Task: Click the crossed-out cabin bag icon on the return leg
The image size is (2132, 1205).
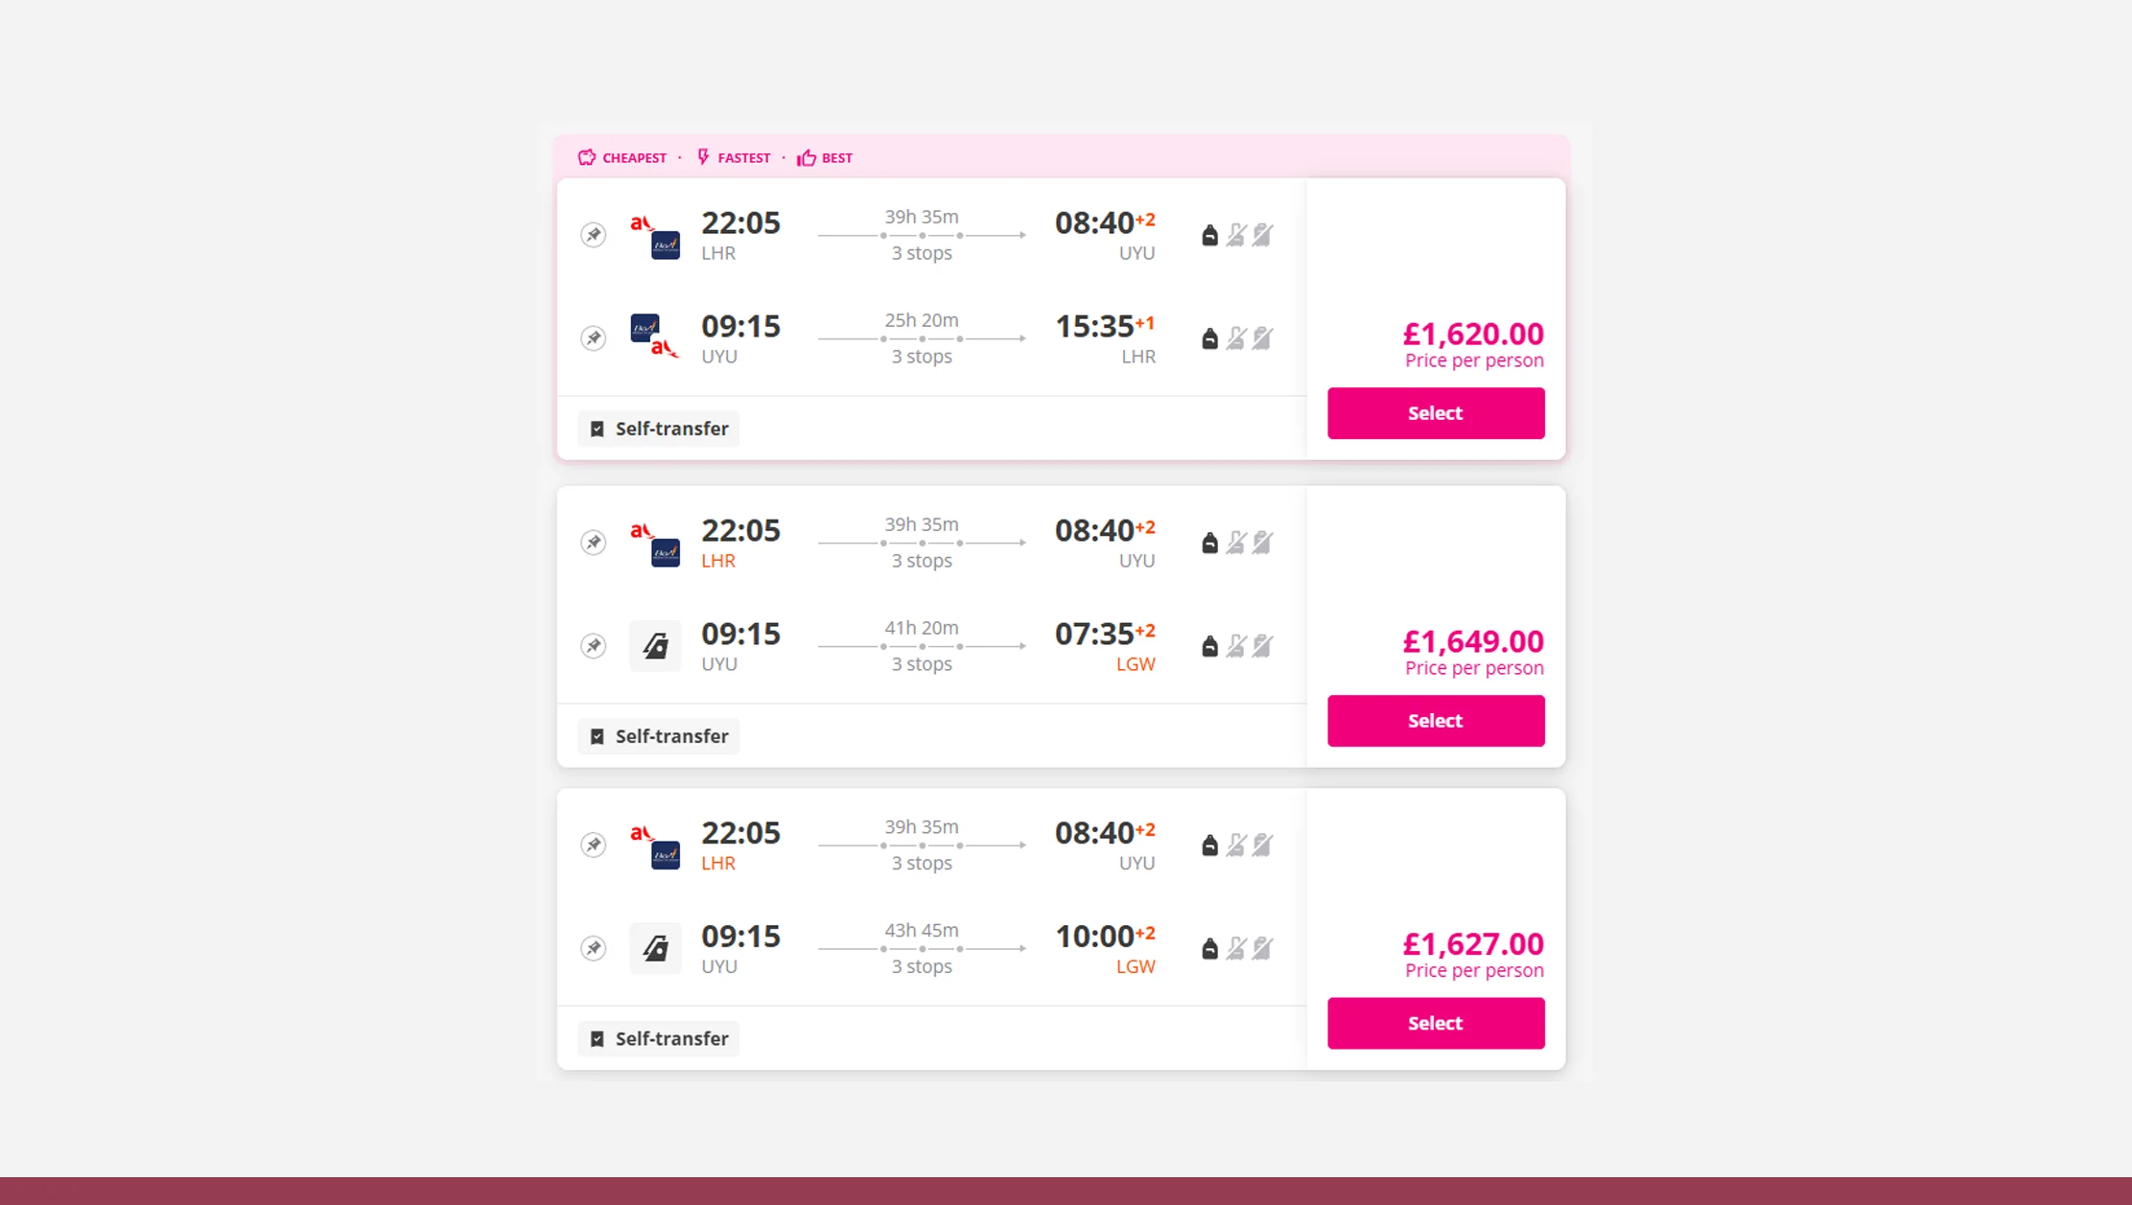Action: (1236, 337)
